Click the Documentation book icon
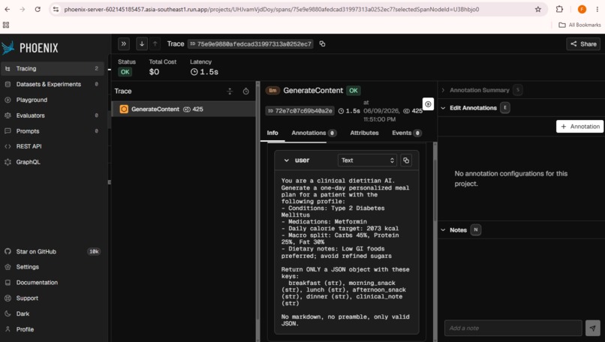This screenshot has width=605, height=342. [8, 283]
